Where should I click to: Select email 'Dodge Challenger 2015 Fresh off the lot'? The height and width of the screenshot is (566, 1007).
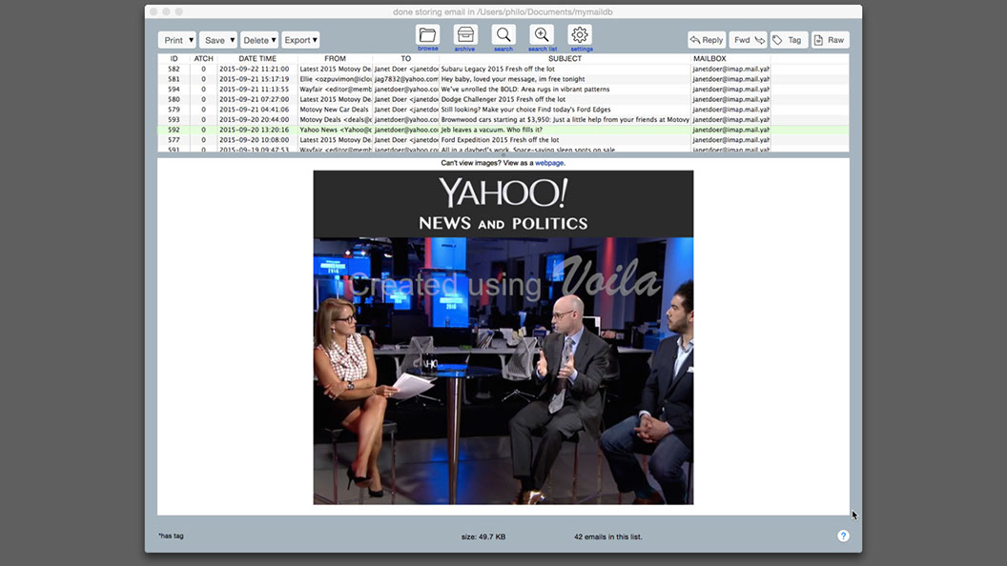pos(503,99)
